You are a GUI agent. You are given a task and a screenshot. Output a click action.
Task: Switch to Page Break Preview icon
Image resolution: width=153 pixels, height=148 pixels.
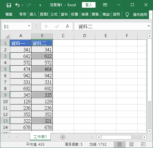(143, 144)
